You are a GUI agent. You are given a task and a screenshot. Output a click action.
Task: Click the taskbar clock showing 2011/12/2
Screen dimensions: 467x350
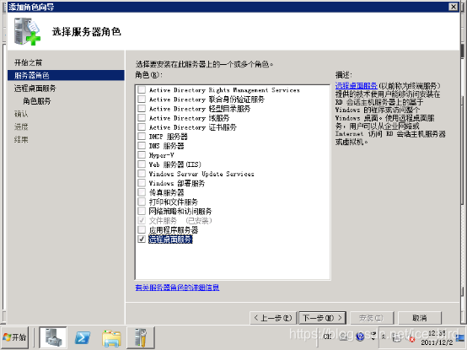pos(437,338)
